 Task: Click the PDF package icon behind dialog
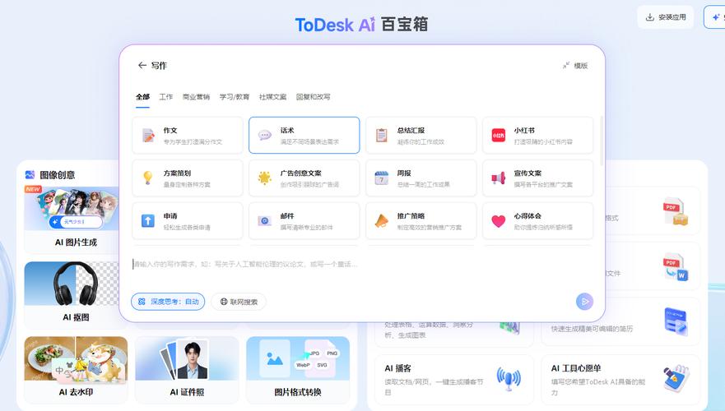pyautogui.click(x=675, y=211)
